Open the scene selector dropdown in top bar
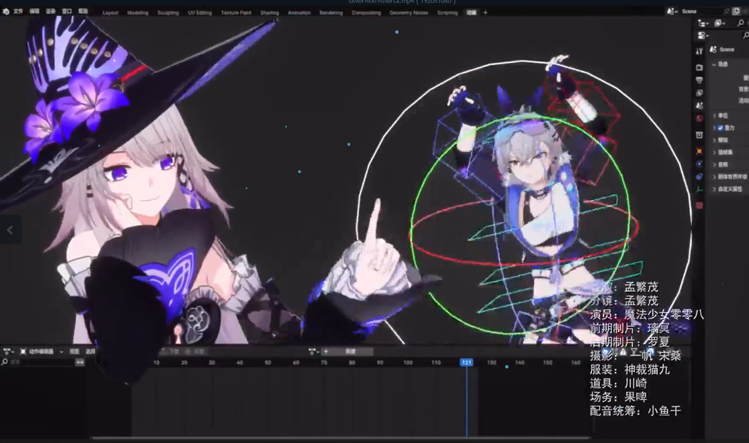 point(673,11)
